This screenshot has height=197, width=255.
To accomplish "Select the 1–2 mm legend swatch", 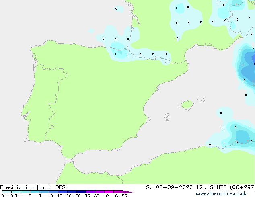I will point(25,192).
